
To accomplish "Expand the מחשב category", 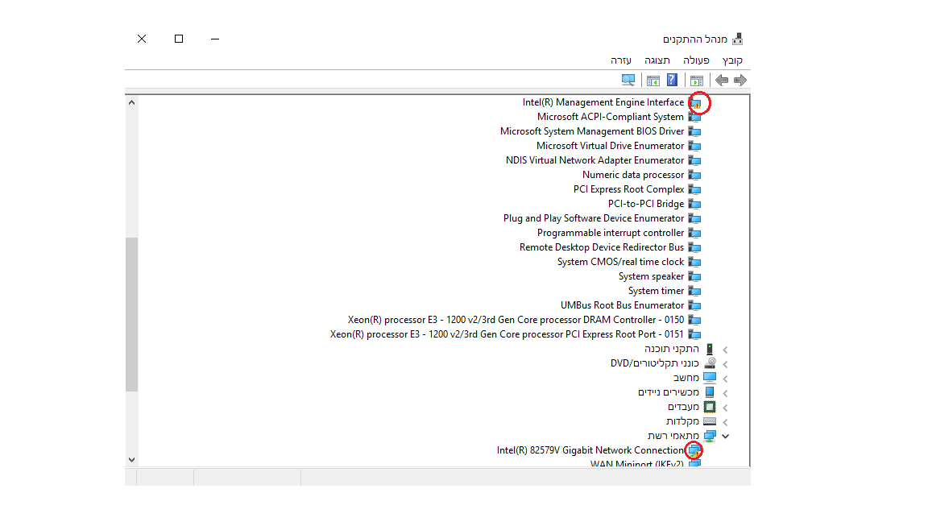I will (725, 379).
